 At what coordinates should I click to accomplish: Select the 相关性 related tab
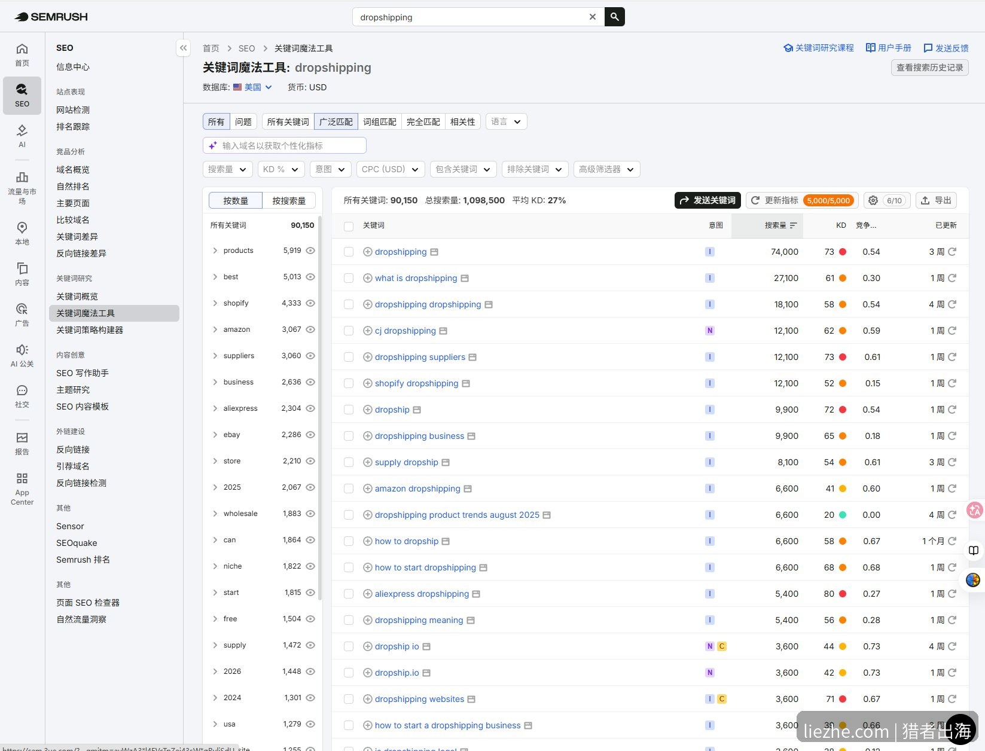(x=463, y=121)
